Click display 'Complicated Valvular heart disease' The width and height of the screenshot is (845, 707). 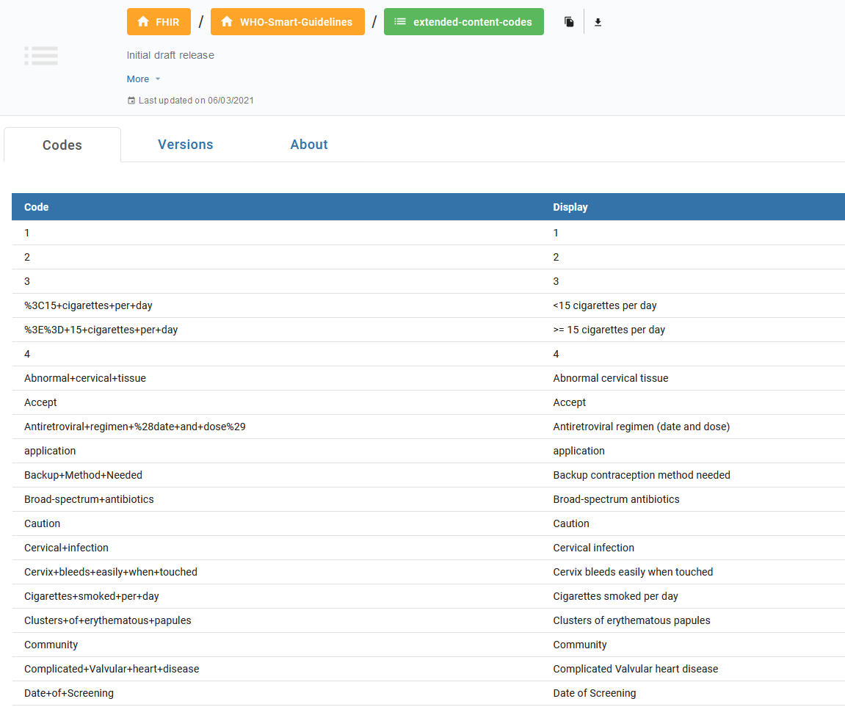tap(635, 670)
